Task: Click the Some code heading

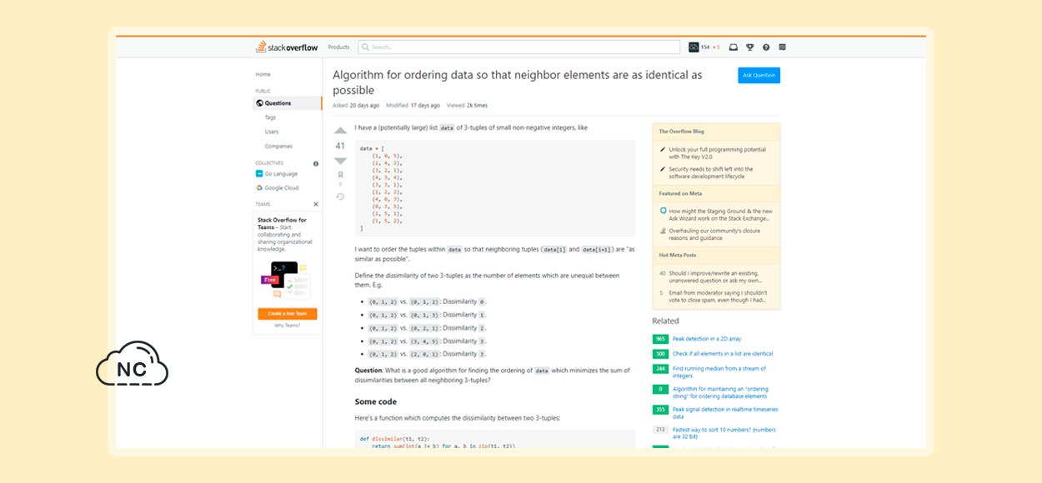Action: pos(375,401)
